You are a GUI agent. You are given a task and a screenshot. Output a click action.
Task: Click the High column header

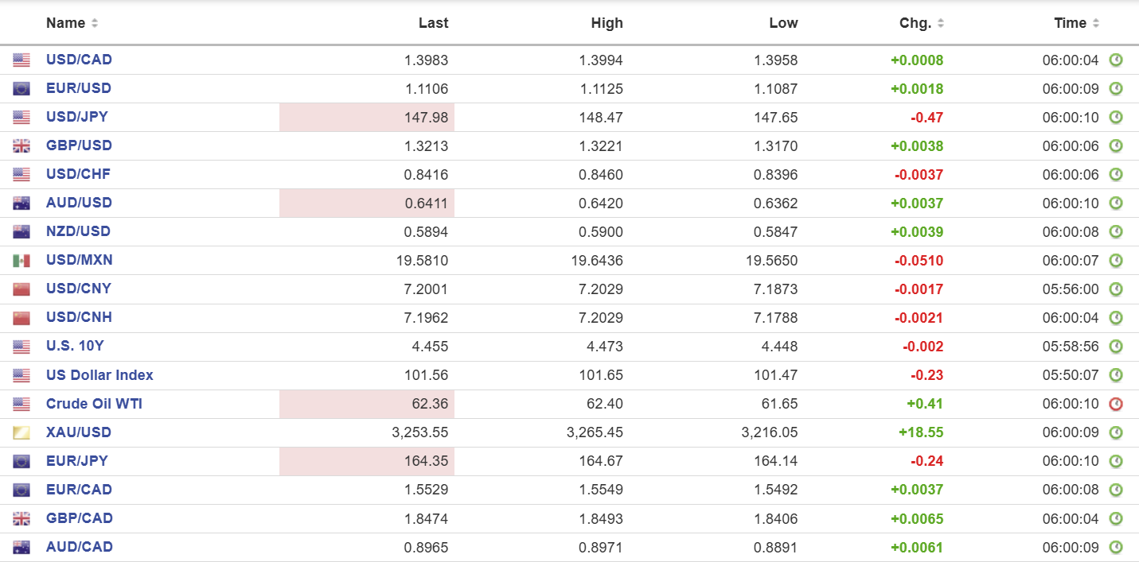(607, 23)
